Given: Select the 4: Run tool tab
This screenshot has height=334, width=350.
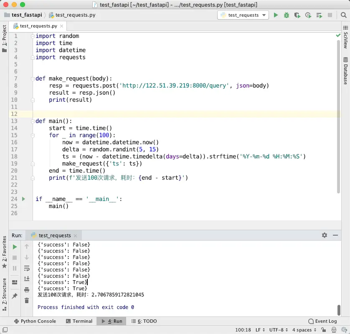Looking at the screenshot, I should [112, 321].
